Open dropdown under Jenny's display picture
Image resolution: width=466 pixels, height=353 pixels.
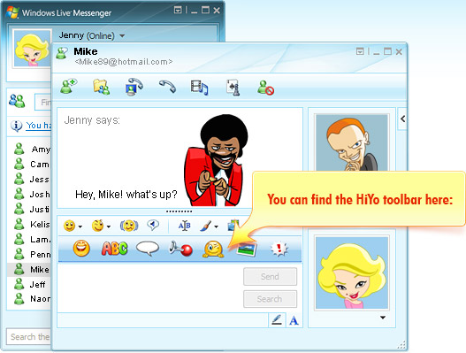pyautogui.click(x=383, y=318)
